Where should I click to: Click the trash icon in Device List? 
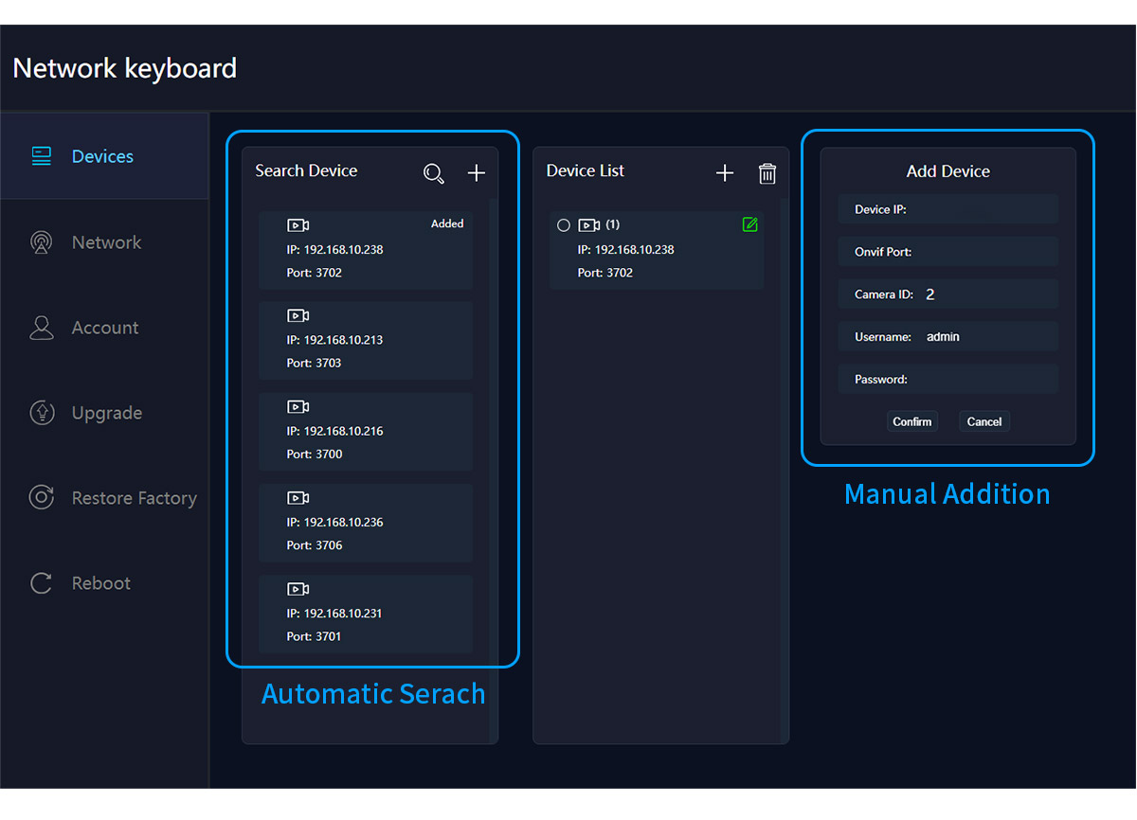767,173
